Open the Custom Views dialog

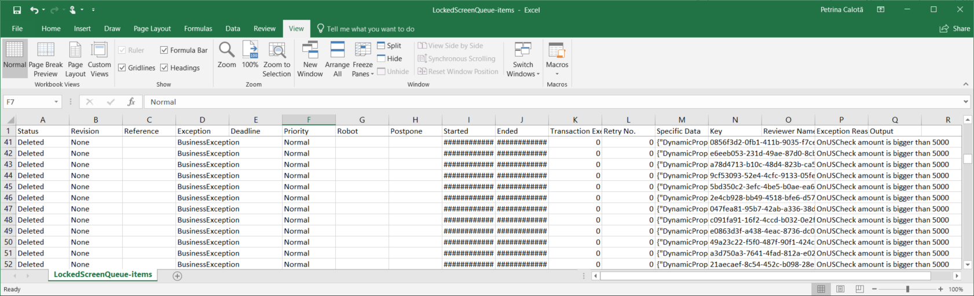tap(99, 58)
